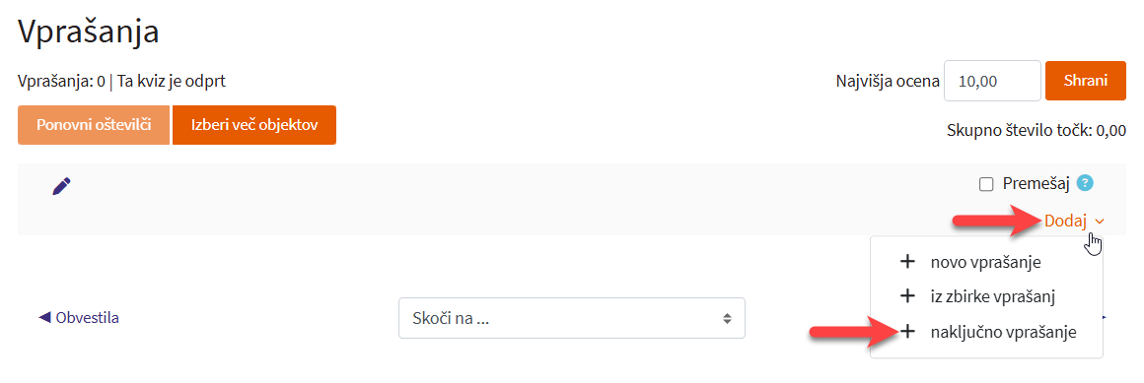
Task: Click the up-down arrows in Skoči na box
Action: 727,318
